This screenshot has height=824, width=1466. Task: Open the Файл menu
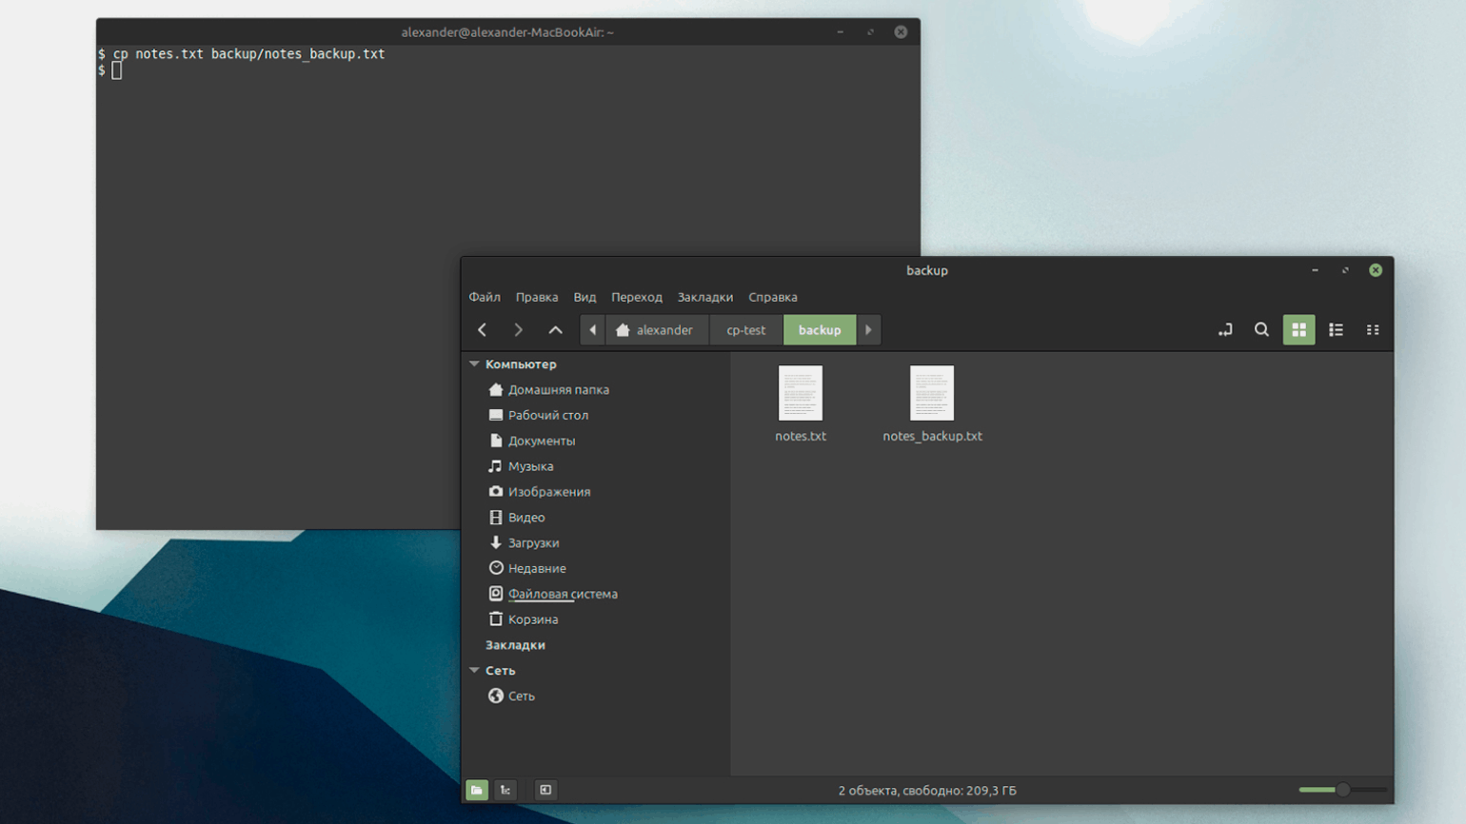[x=485, y=297]
